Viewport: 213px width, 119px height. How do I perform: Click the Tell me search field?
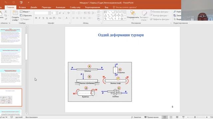click(124, 7)
